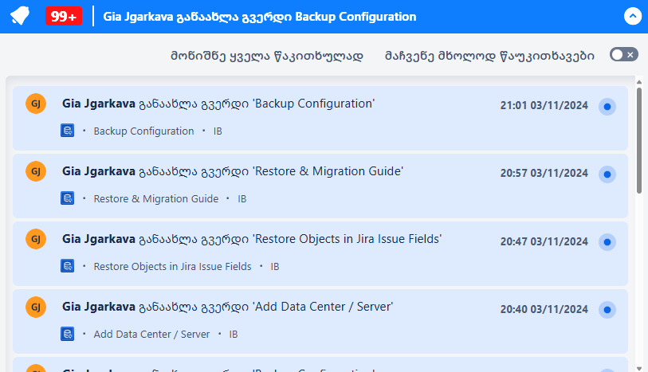Toggle read dot for Add Data Center / Server notification
648x372 pixels.
tap(607, 310)
